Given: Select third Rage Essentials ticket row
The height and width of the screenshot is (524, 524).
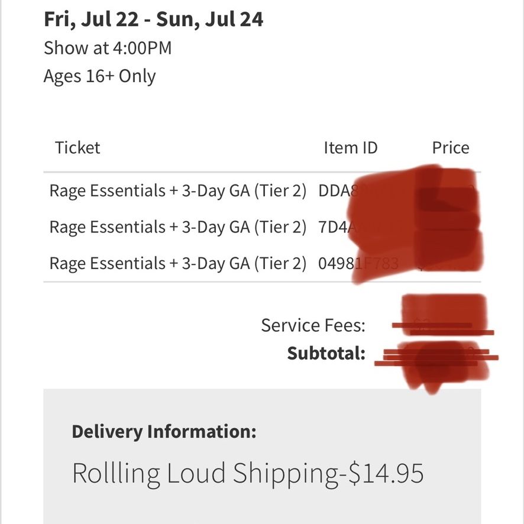Looking at the screenshot, I should coord(262,263).
